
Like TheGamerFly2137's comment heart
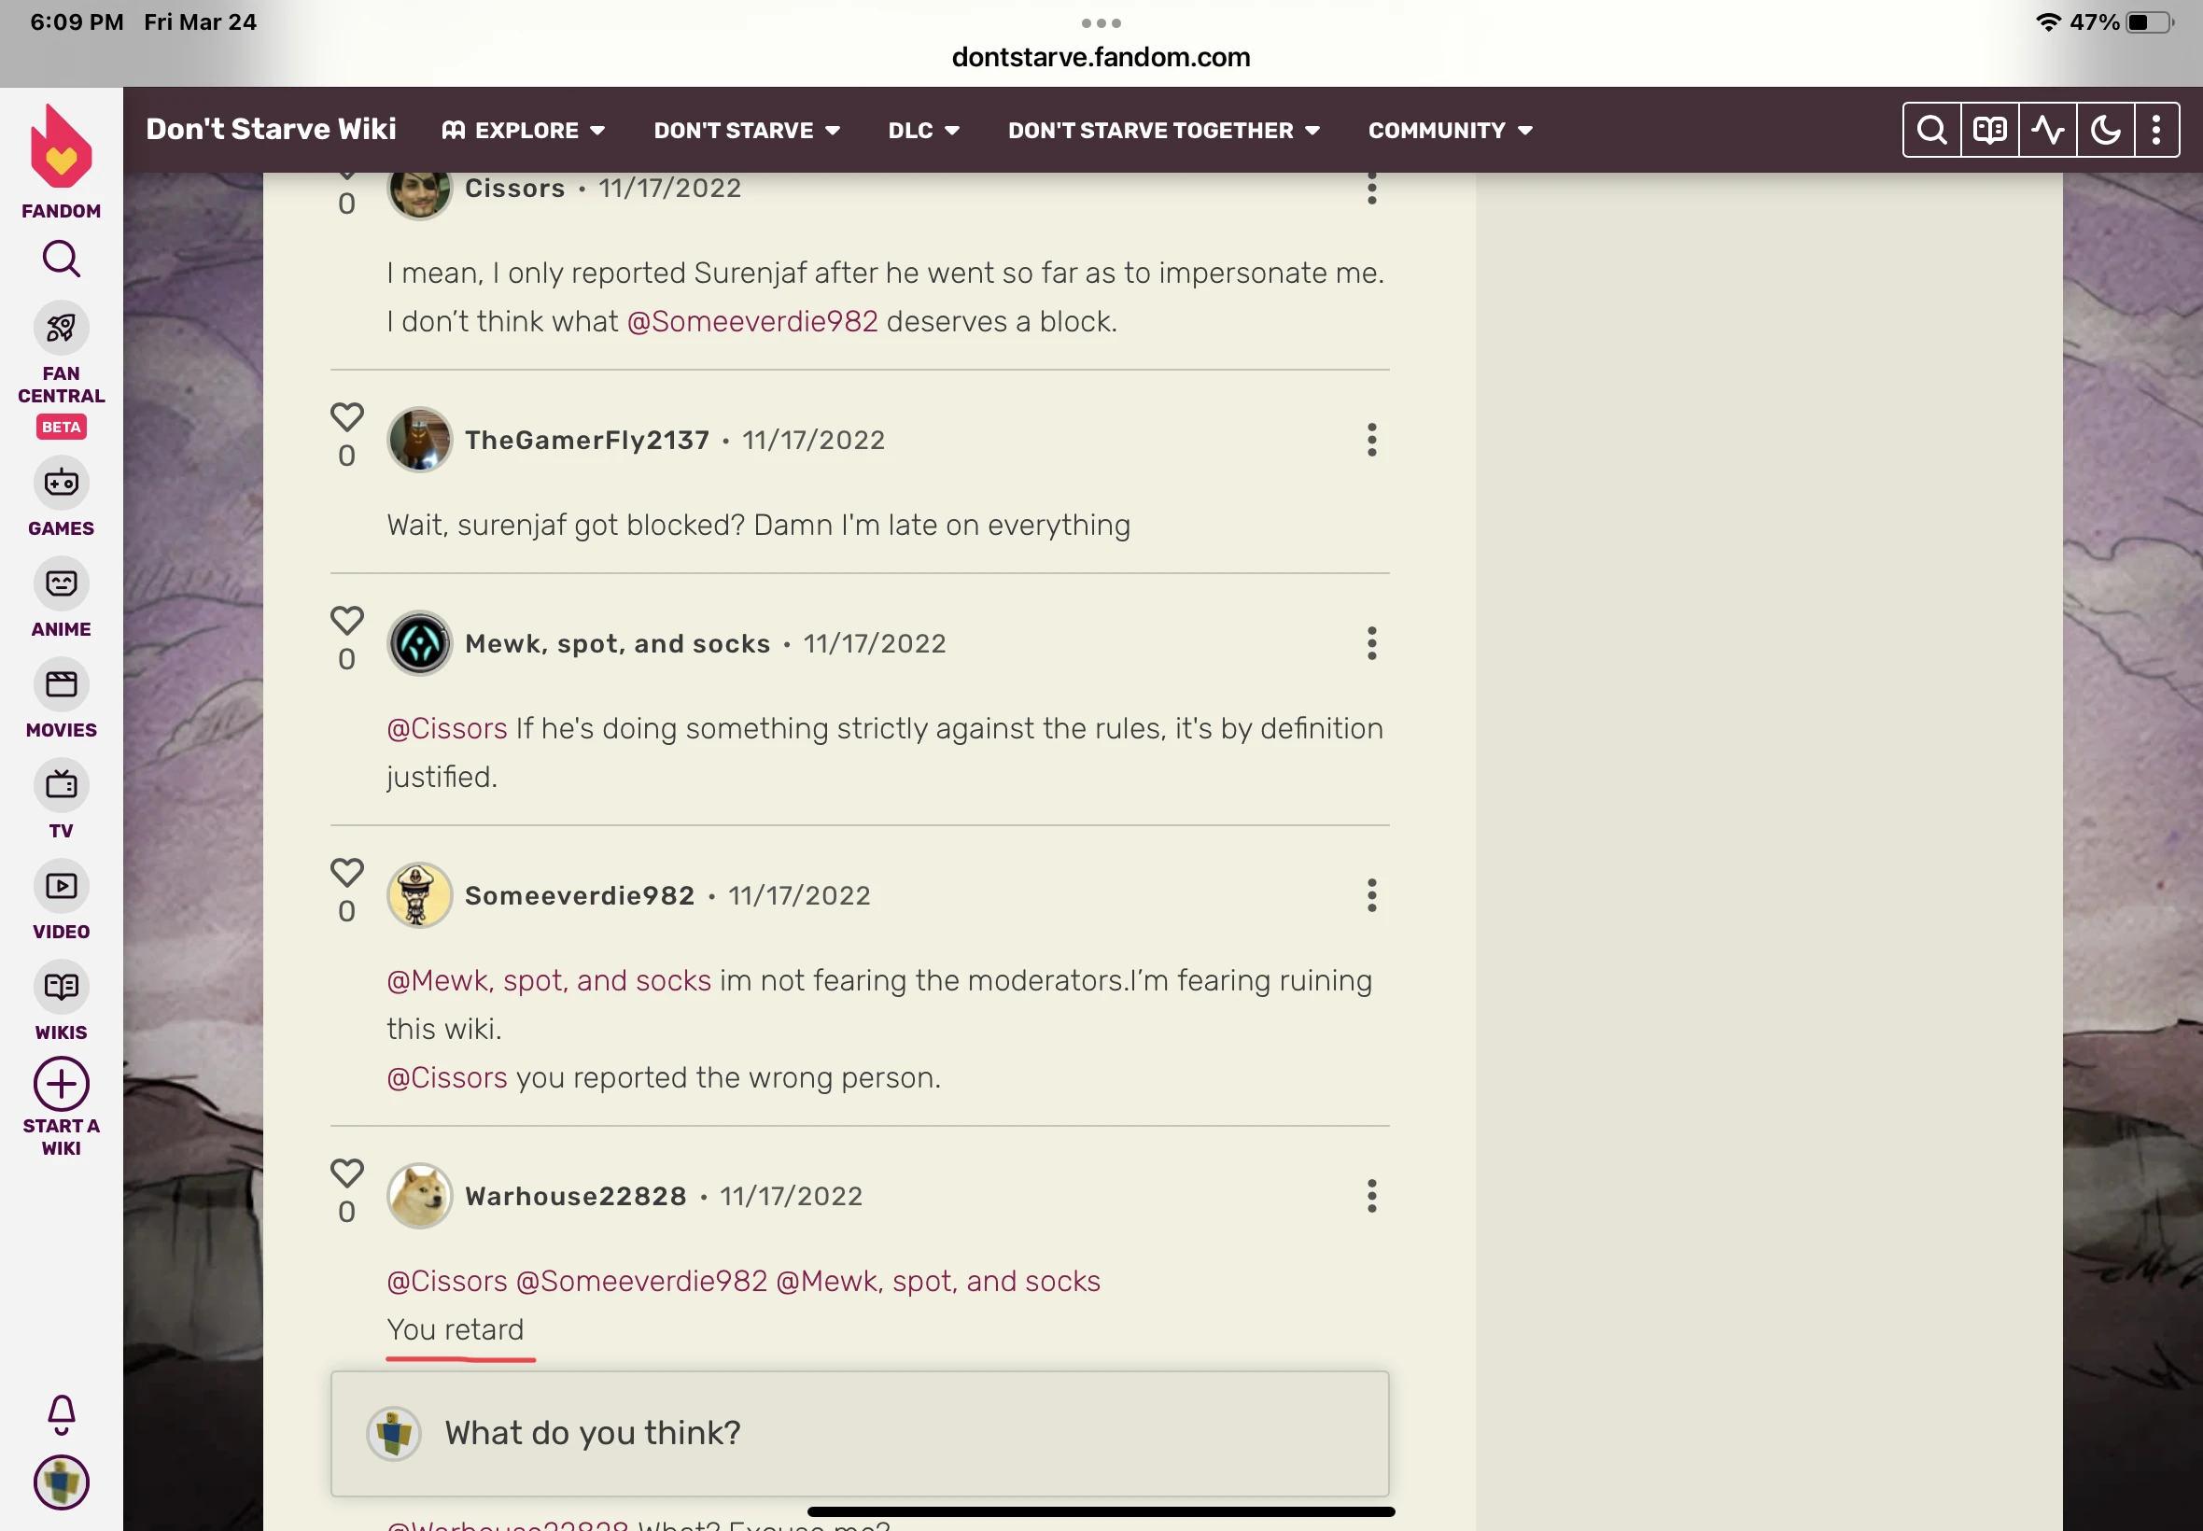pyautogui.click(x=346, y=417)
